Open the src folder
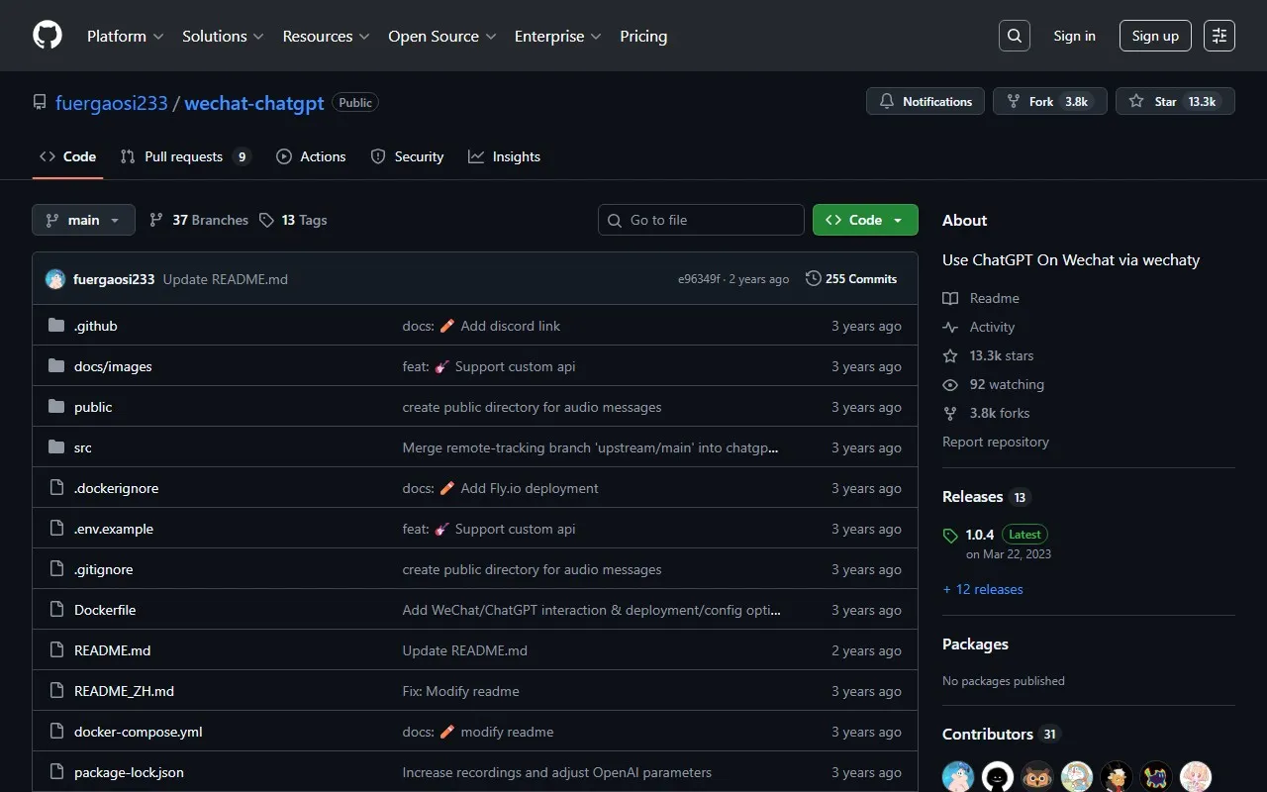The image size is (1267, 792). pyautogui.click(x=83, y=447)
